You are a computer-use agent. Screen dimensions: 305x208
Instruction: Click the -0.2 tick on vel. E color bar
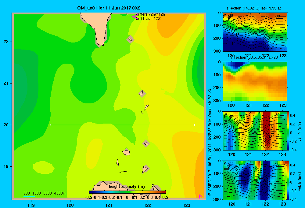click(293, 191)
